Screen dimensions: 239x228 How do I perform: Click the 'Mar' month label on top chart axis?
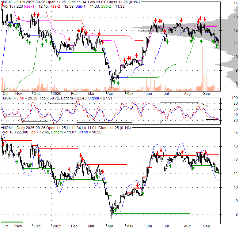click(x=91, y=94)
